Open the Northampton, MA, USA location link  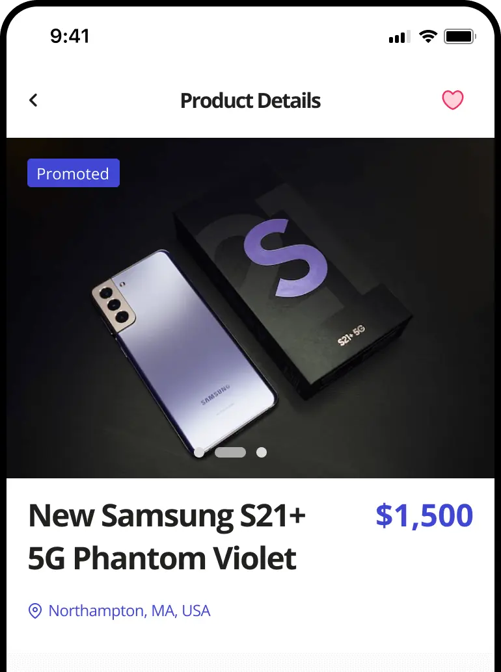pyautogui.click(x=129, y=611)
